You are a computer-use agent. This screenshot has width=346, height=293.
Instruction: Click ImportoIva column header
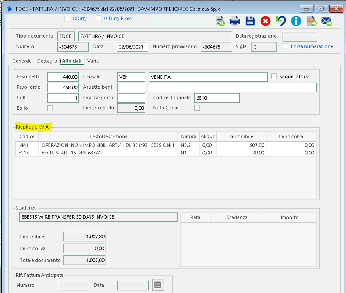[291, 136]
